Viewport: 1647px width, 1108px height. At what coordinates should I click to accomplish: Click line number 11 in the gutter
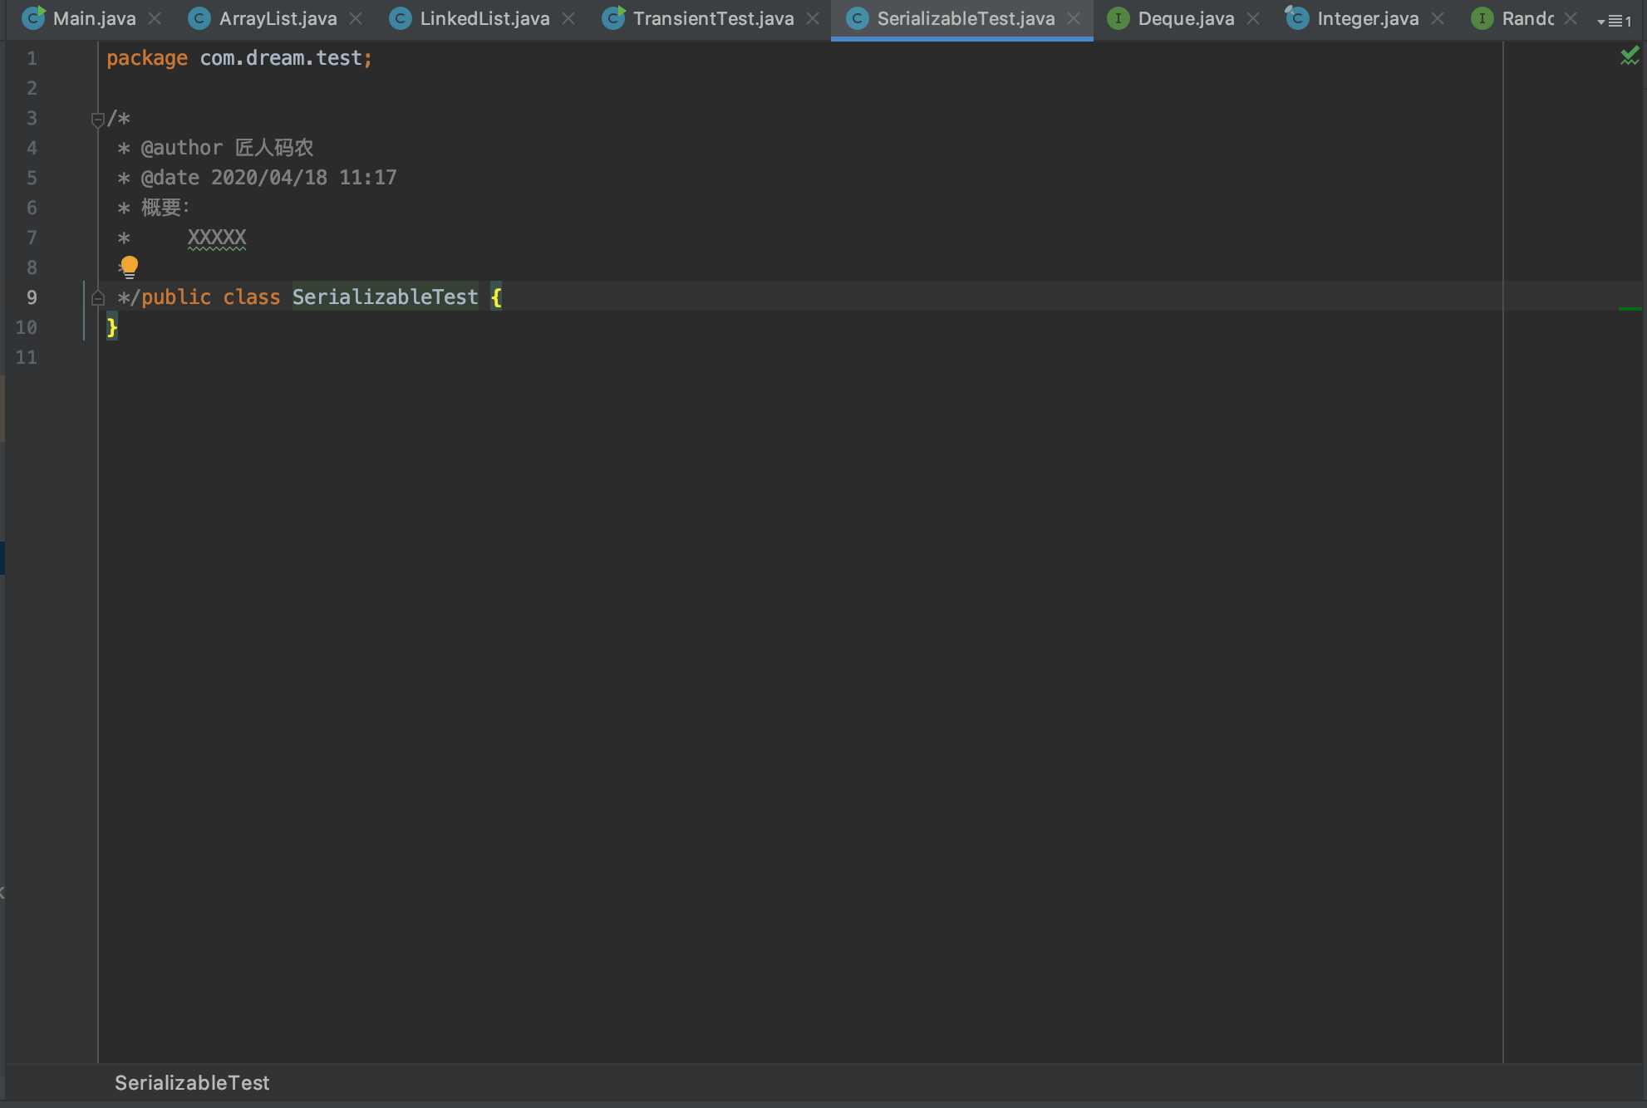(x=27, y=357)
